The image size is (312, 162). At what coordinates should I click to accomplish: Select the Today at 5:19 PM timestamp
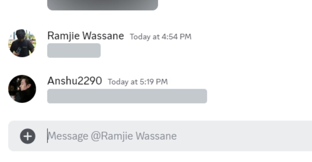pos(138,82)
